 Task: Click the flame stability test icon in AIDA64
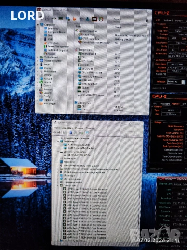(x=74, y=19)
